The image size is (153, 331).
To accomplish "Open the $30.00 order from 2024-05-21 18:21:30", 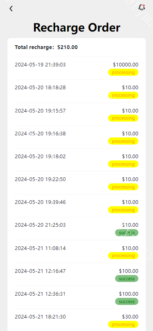I will (x=76, y=320).
